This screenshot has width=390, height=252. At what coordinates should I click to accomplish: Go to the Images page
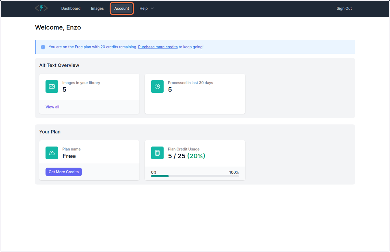pyautogui.click(x=97, y=8)
